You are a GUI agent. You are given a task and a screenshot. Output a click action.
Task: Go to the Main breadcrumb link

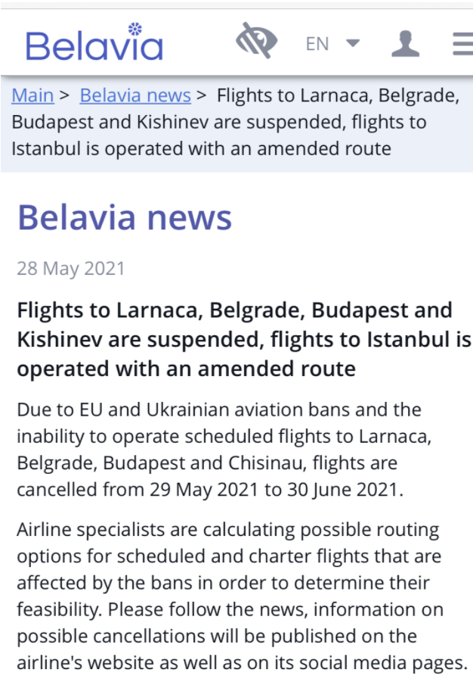click(32, 95)
